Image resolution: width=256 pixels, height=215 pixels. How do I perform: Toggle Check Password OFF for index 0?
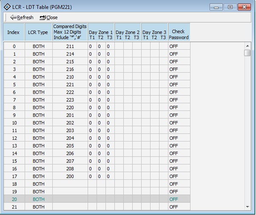click(x=179, y=46)
